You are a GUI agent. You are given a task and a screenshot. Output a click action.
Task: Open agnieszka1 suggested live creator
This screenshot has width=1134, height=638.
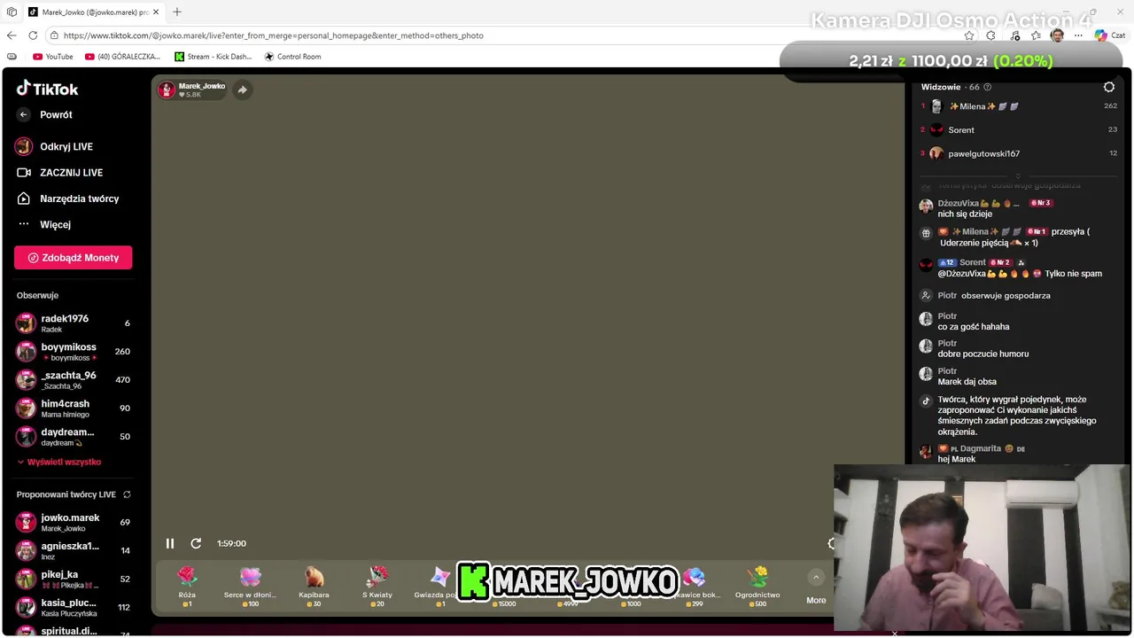click(74, 550)
